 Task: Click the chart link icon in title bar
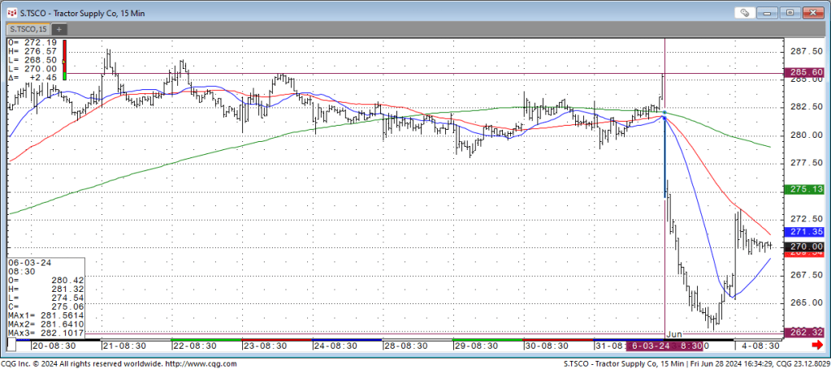[745, 12]
